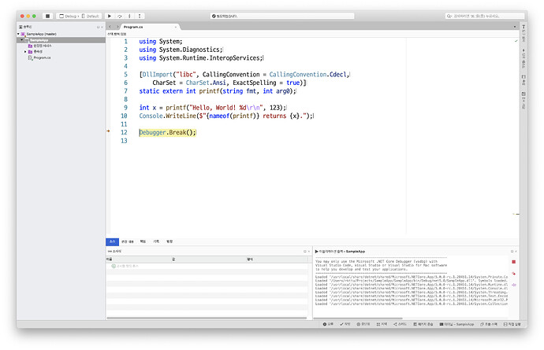
Task: Open the Errors pad from status bar
Action: pyautogui.click(x=328, y=324)
